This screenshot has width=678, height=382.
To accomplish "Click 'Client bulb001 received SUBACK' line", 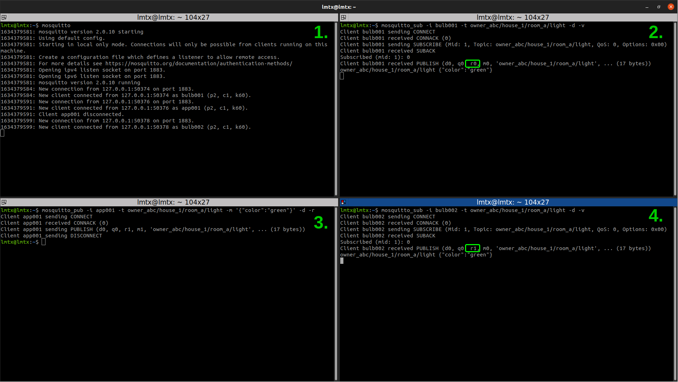I will (x=388, y=51).
